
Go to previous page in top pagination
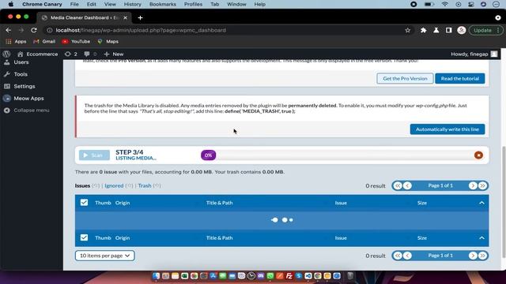[408, 185]
